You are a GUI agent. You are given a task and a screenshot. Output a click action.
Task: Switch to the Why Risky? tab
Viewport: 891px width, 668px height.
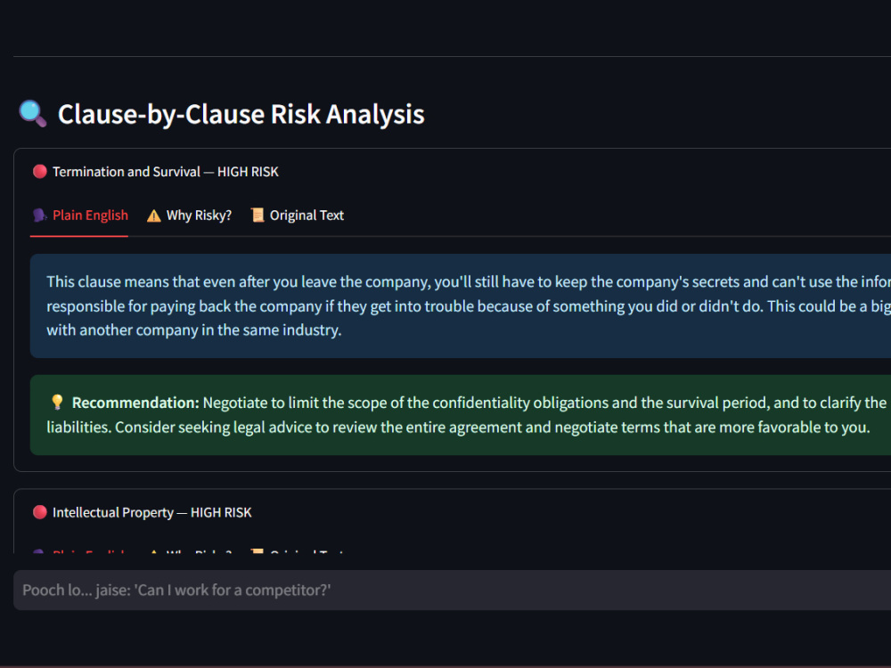pyautogui.click(x=189, y=216)
